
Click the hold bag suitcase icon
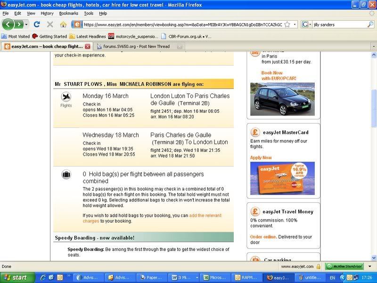[66, 175]
